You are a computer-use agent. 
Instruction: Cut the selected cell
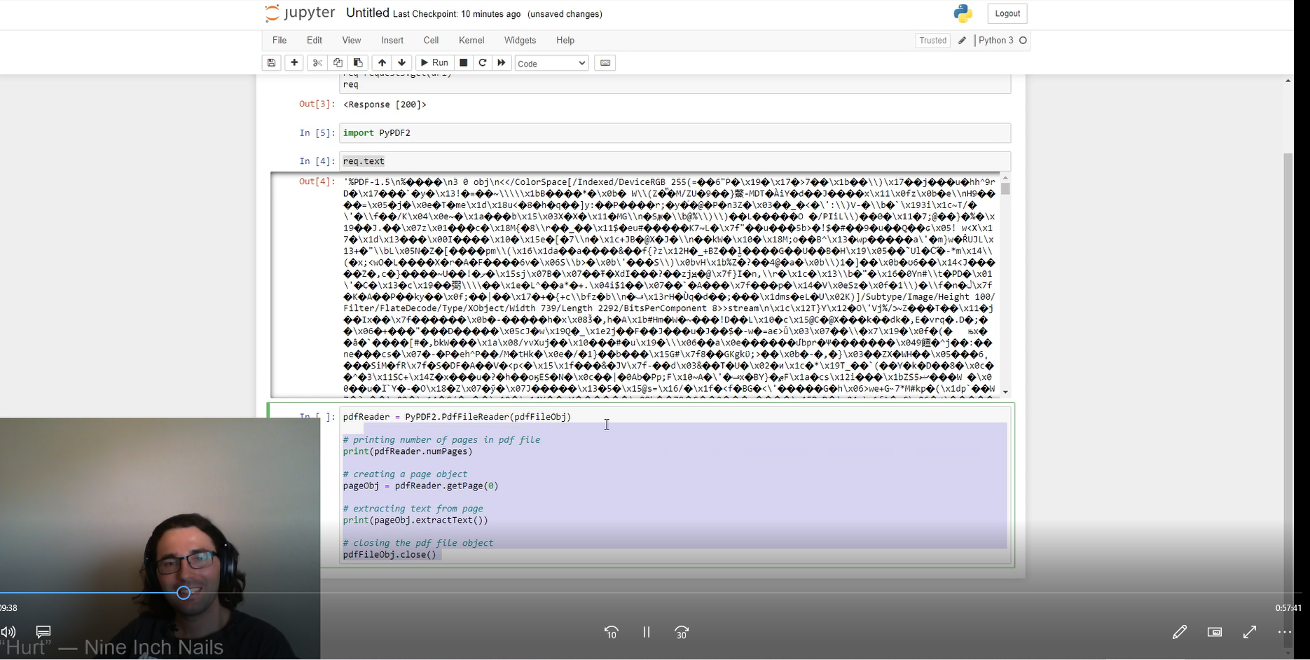point(317,63)
